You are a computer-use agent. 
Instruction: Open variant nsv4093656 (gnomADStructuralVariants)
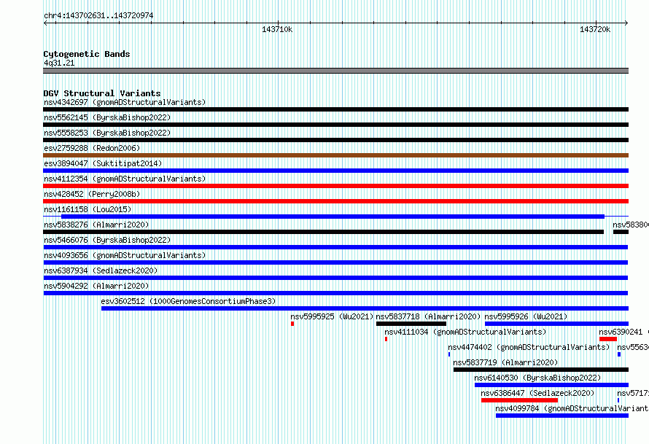[x=335, y=262]
